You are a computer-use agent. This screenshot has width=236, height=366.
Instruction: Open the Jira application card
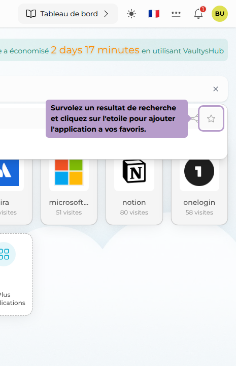click(16, 192)
